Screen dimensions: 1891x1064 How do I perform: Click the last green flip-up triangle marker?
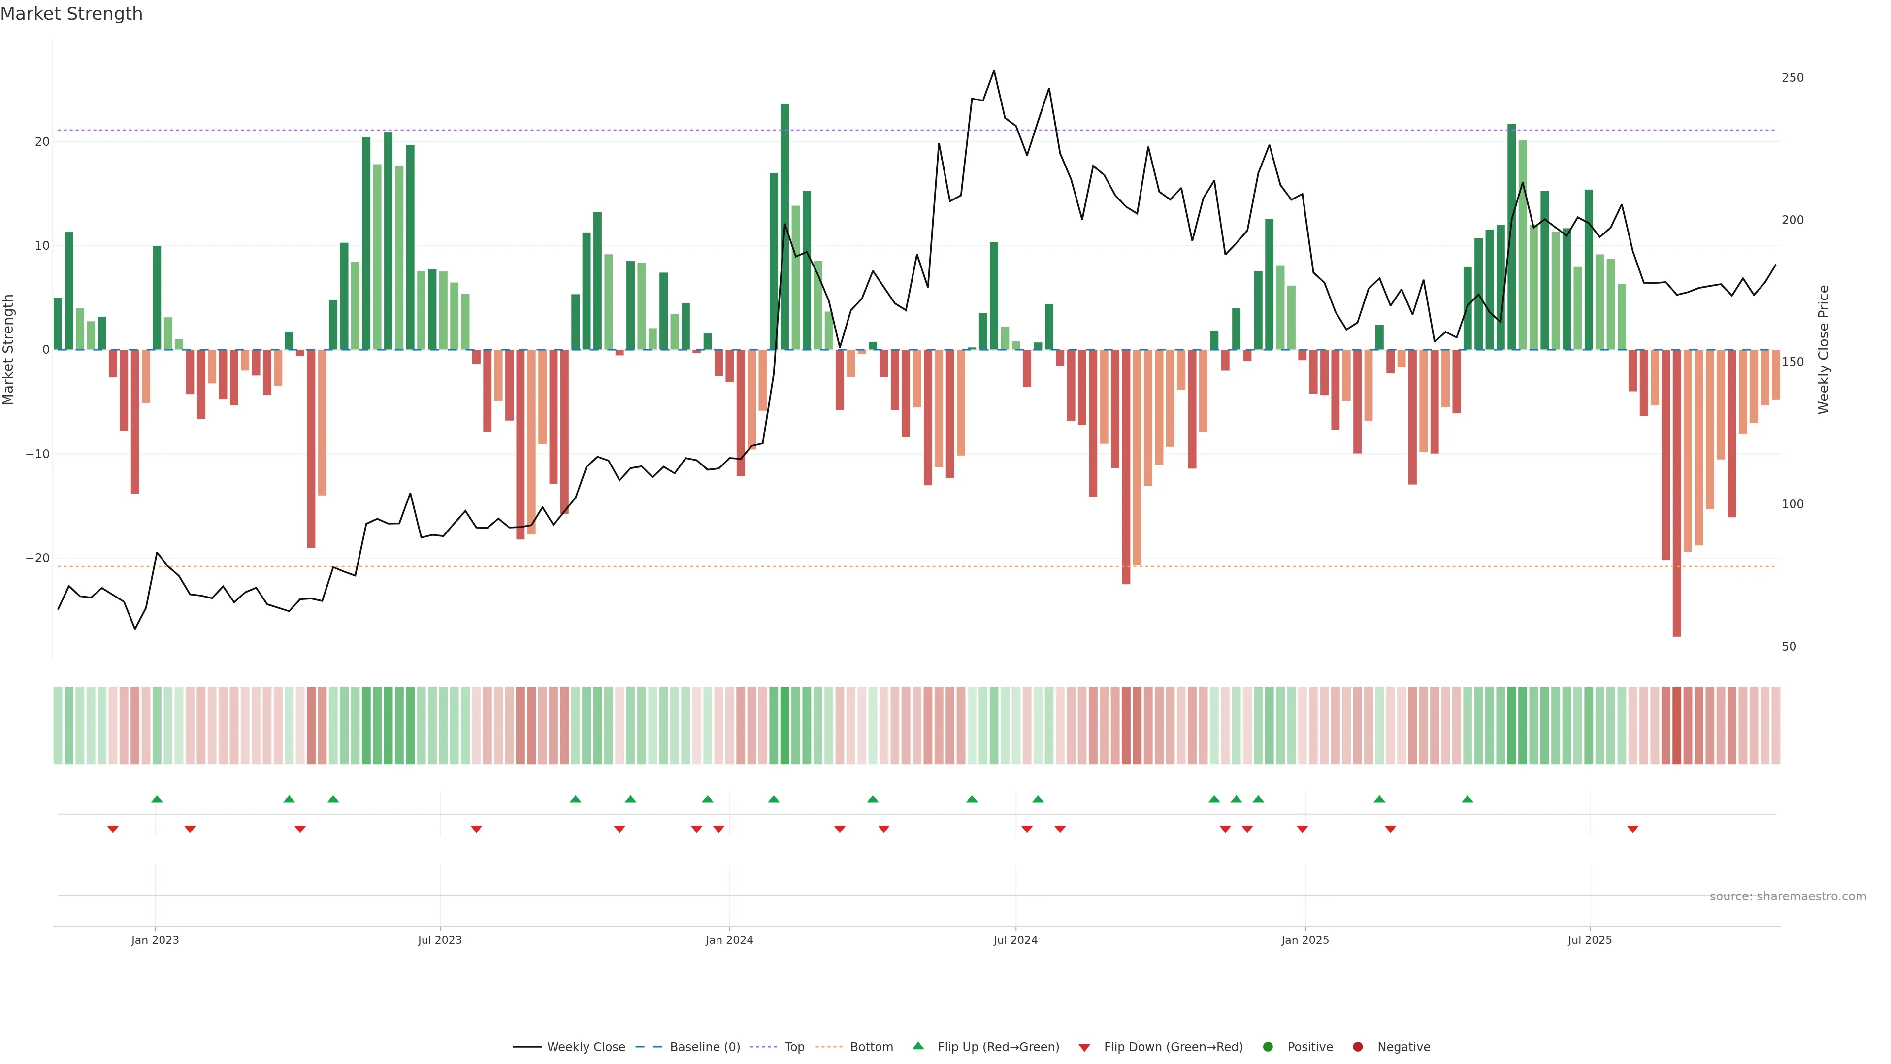(x=1467, y=799)
